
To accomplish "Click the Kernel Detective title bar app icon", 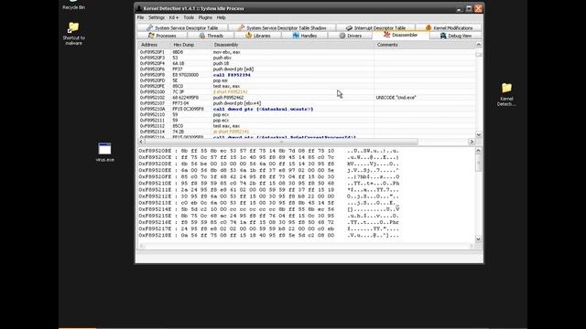I will click(x=139, y=8).
